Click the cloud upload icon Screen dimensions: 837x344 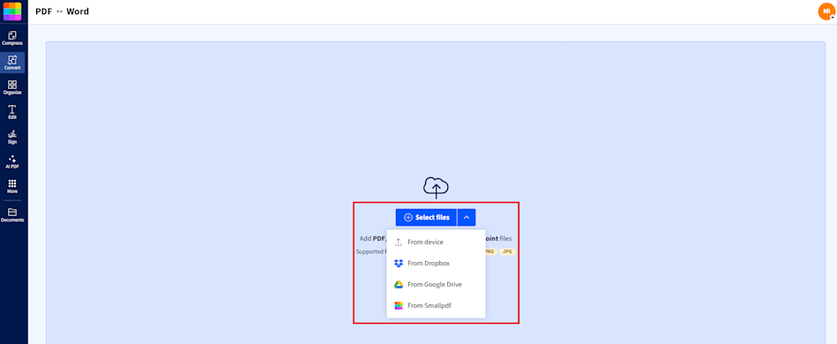tap(436, 188)
